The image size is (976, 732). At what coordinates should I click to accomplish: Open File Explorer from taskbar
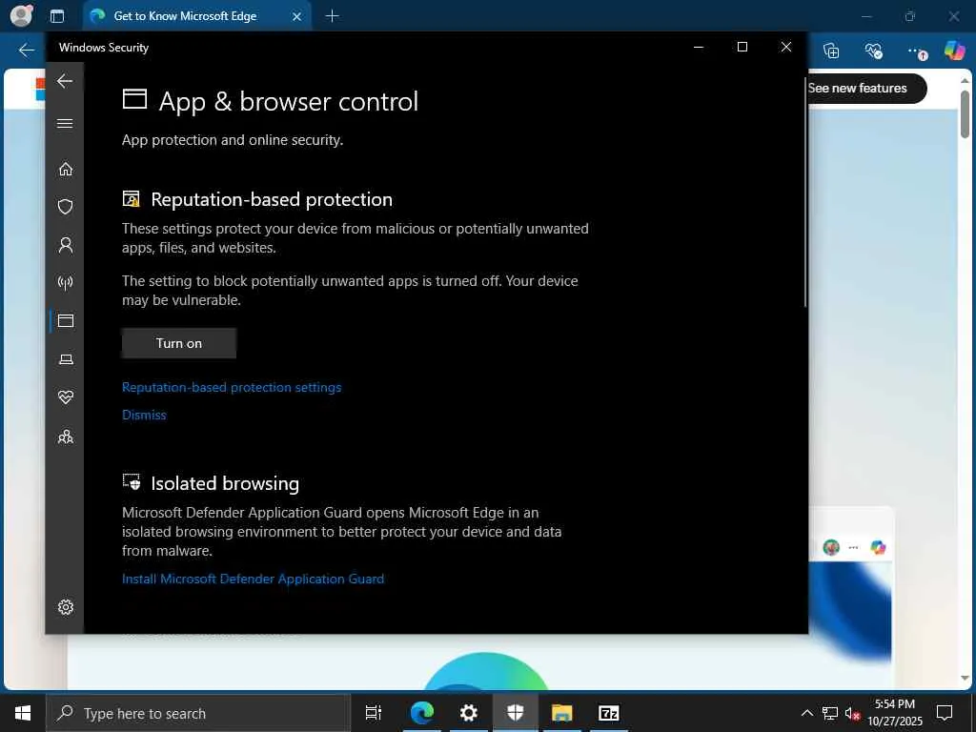(561, 713)
